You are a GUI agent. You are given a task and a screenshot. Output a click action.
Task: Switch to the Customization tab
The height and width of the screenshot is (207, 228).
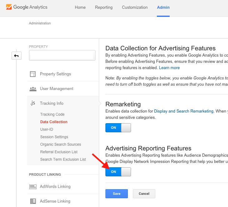pyautogui.click(x=135, y=8)
